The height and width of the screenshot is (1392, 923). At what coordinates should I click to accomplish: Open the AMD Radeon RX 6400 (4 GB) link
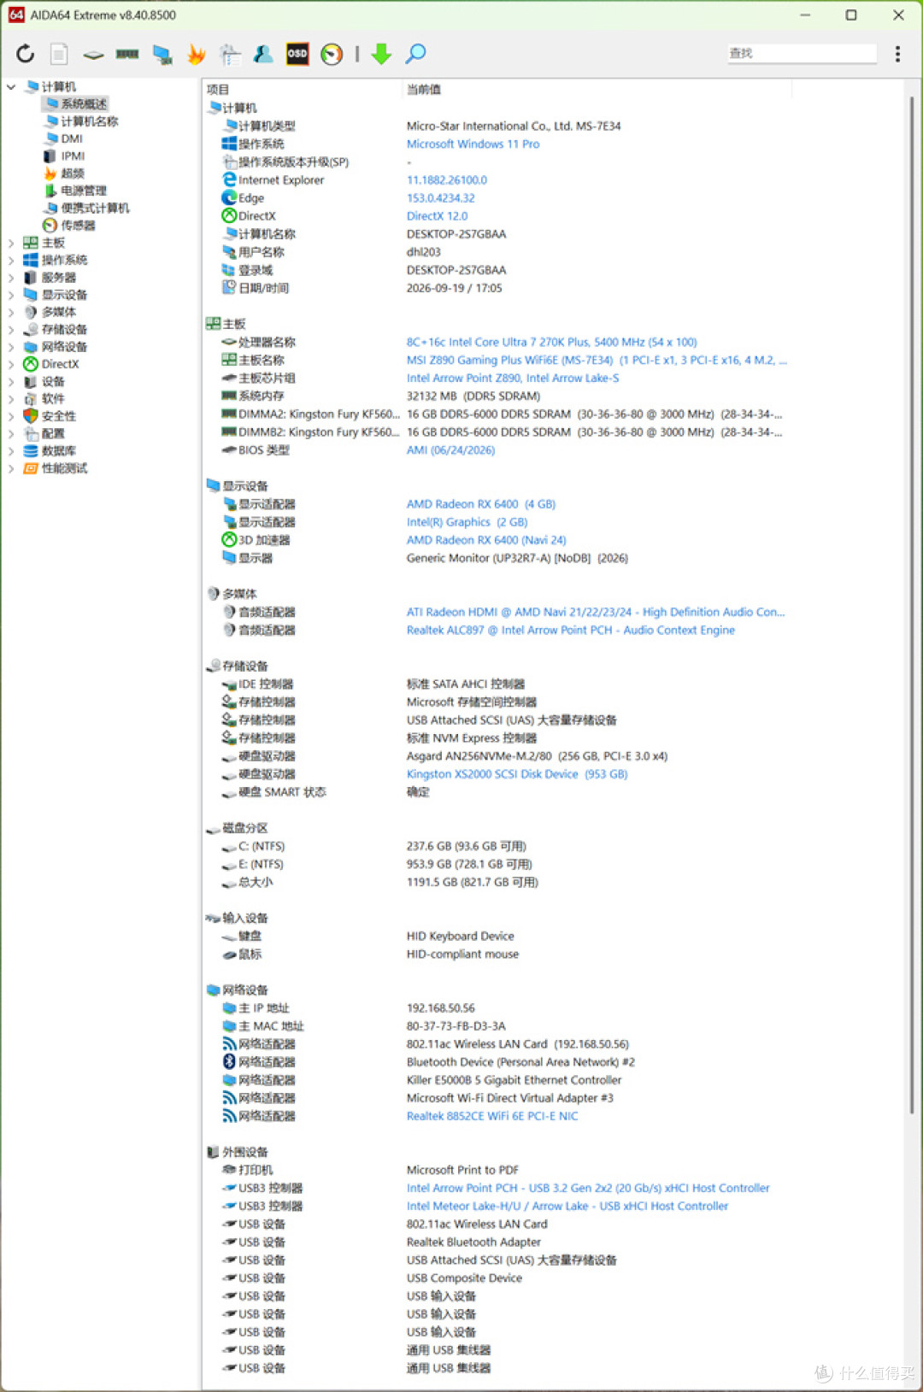click(x=481, y=504)
